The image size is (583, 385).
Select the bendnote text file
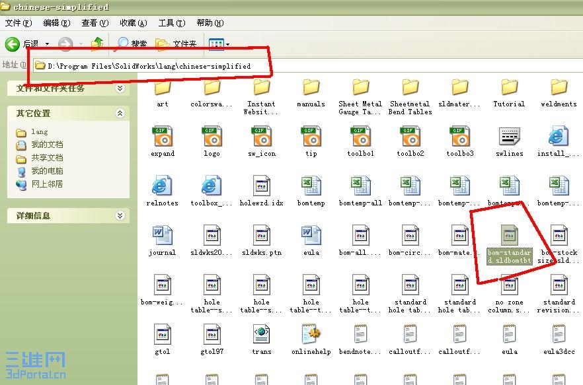(360, 339)
